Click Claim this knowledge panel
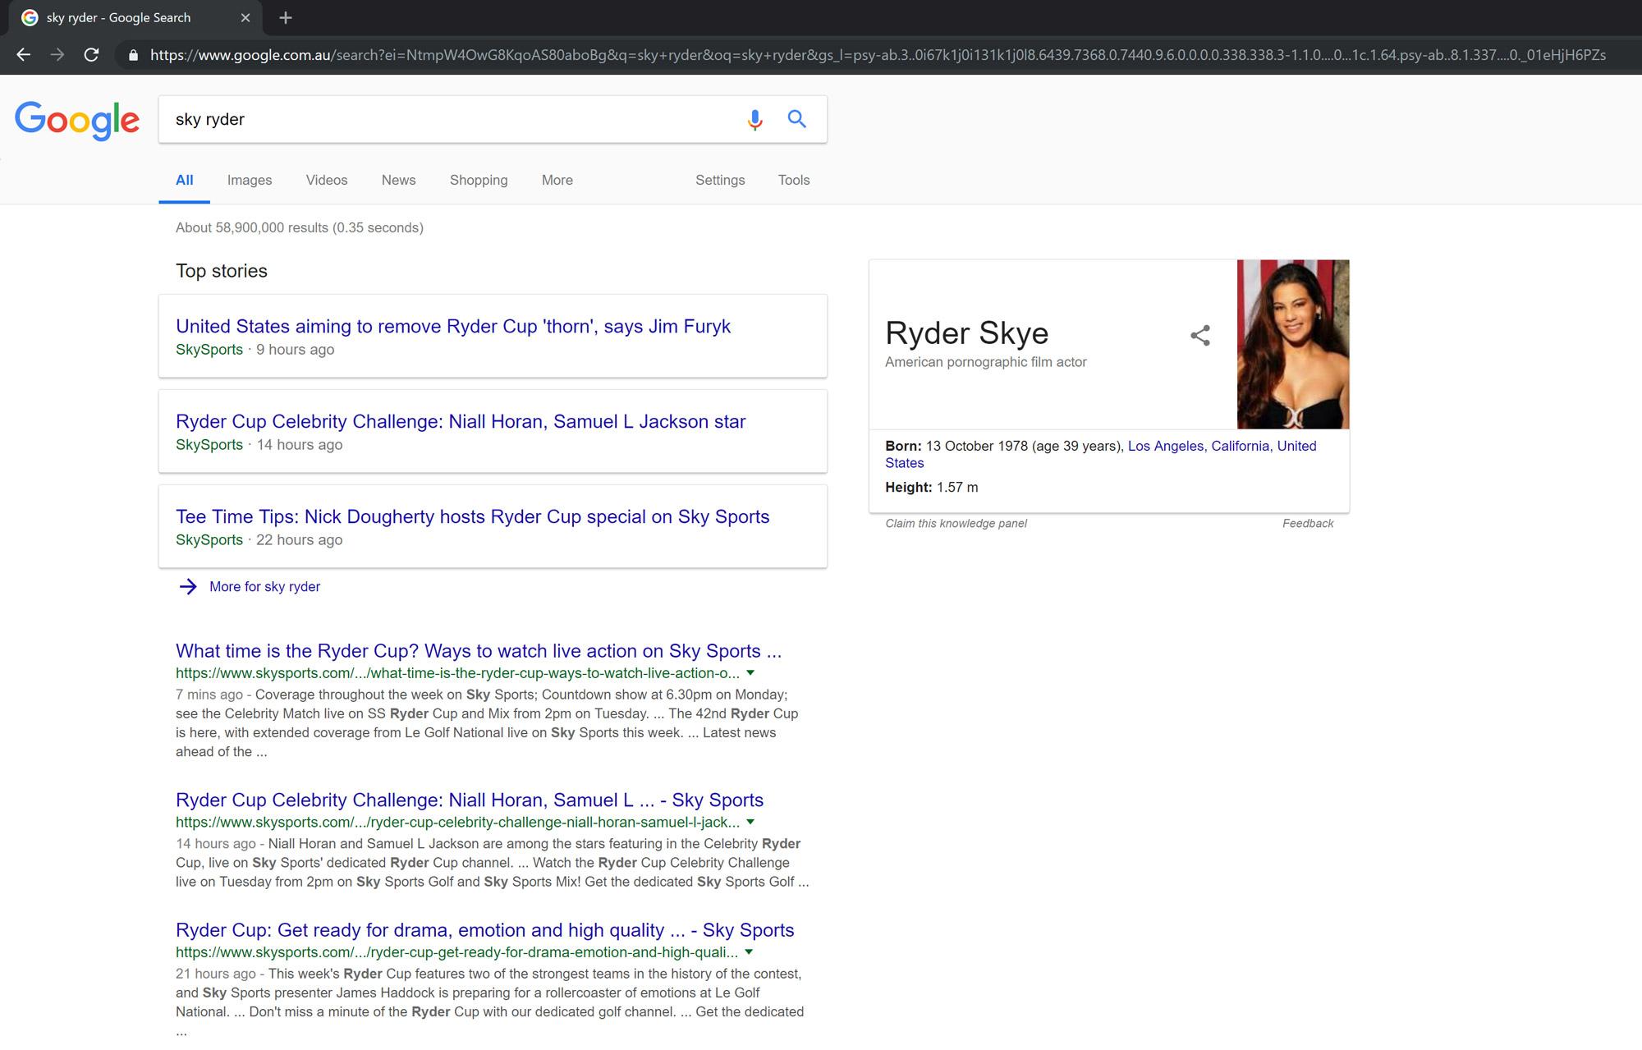The width and height of the screenshot is (1642, 1050). click(x=956, y=524)
